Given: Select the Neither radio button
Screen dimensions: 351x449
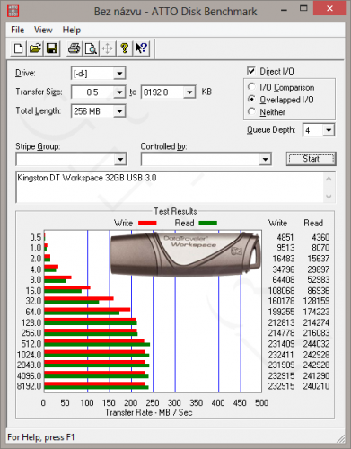Looking at the screenshot, I should pyautogui.click(x=251, y=111).
